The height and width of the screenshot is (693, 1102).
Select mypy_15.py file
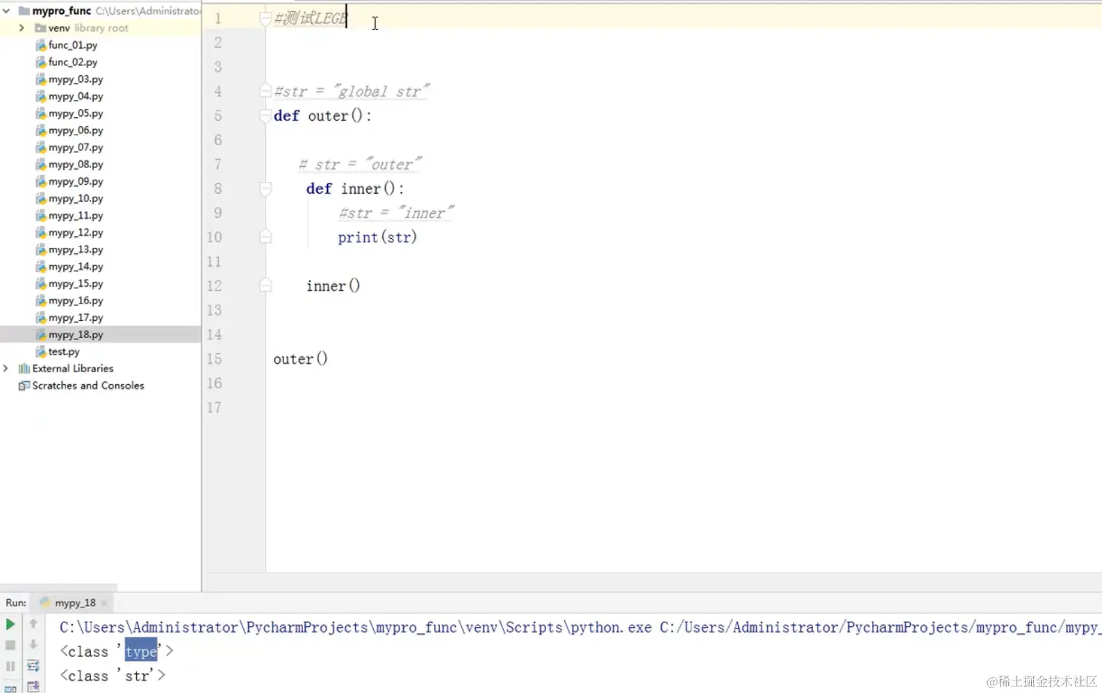[75, 283]
